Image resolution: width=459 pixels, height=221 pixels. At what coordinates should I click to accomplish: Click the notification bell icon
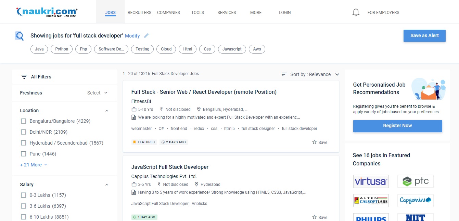[x=356, y=13]
